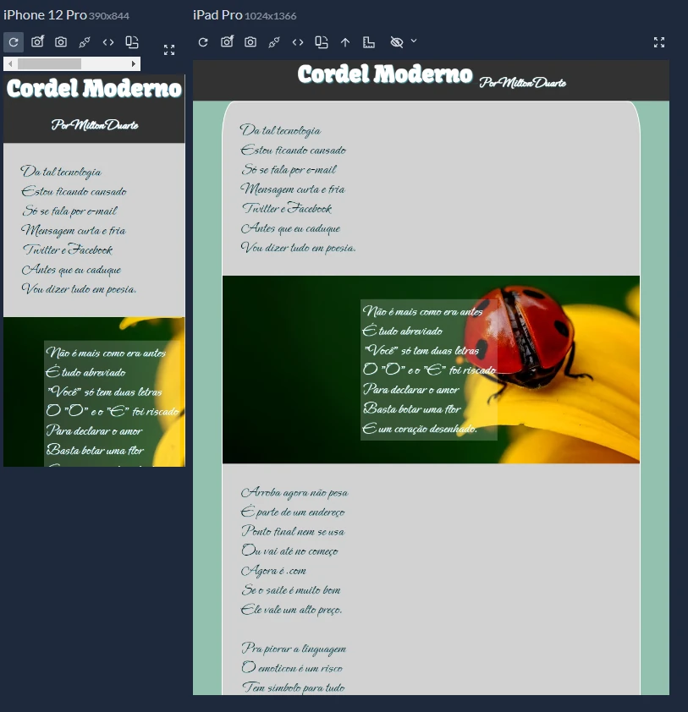Open the dropdown arrow beside the crossed-eye icon
The height and width of the screenshot is (712, 688).
(414, 41)
